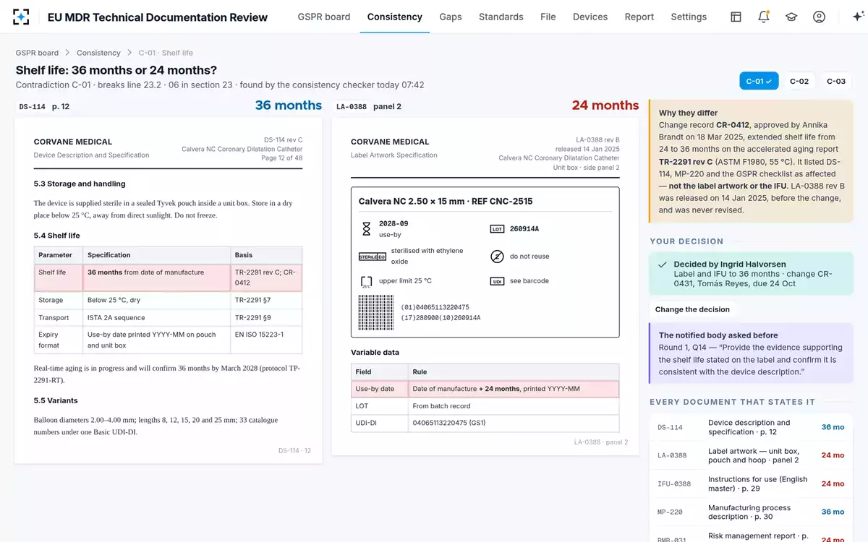Screen dimensions: 868x542
Task: Open DS-114 row in document list
Action: [x=751, y=427]
